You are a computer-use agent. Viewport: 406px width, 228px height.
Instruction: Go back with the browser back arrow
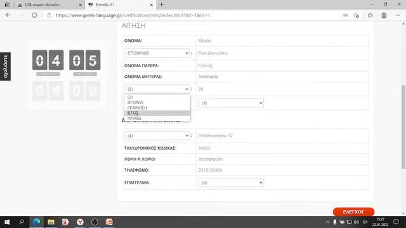point(8,15)
